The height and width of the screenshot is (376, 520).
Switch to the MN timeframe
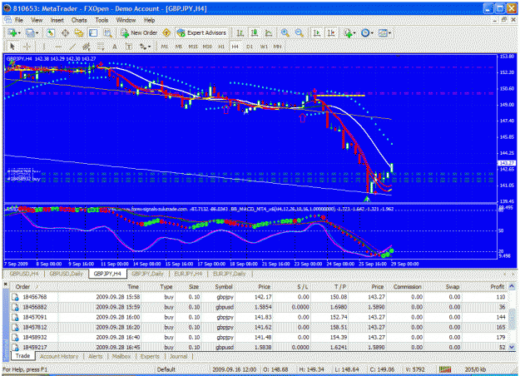tap(278, 47)
